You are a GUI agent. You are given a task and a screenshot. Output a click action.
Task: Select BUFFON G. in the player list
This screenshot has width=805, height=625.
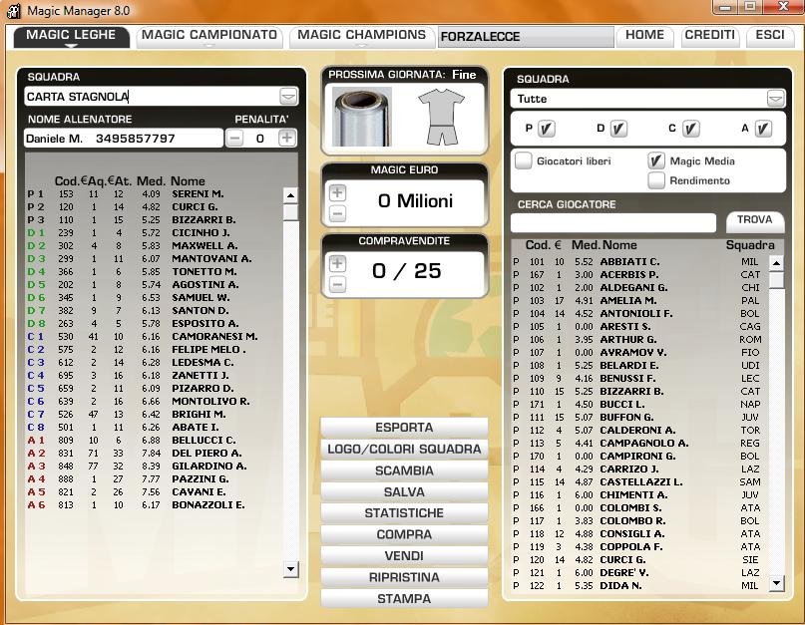tap(639, 418)
